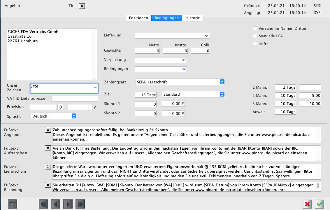Click the Fußtext Rechnung selector button
Screen dimensions: 330x210
coord(48,185)
